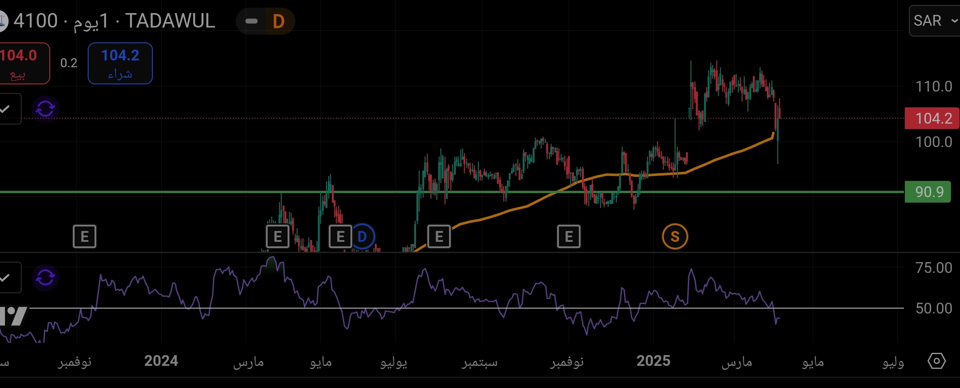
Task: Click the 100.0 price axis label
Action: click(934, 142)
